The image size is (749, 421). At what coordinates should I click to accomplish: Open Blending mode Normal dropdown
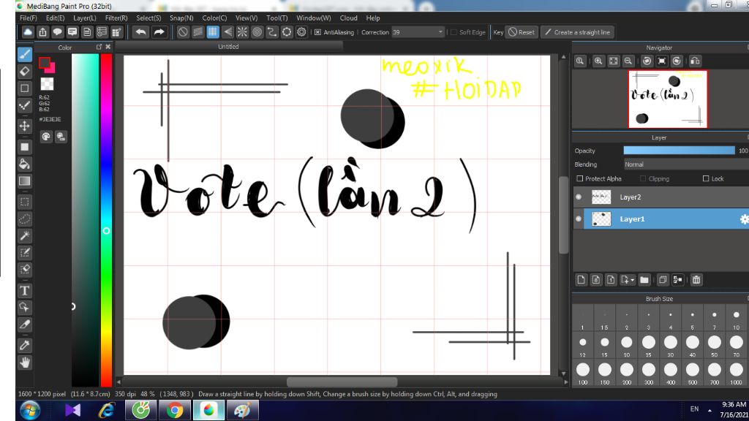[686, 164]
